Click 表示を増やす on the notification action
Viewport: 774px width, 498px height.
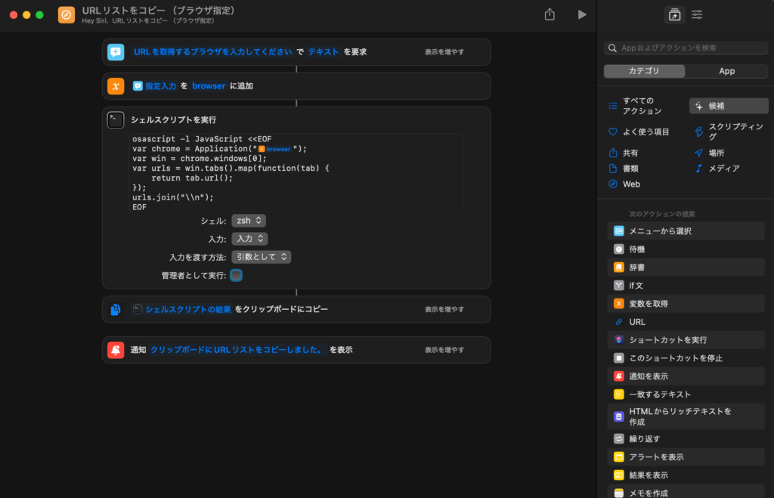point(444,350)
